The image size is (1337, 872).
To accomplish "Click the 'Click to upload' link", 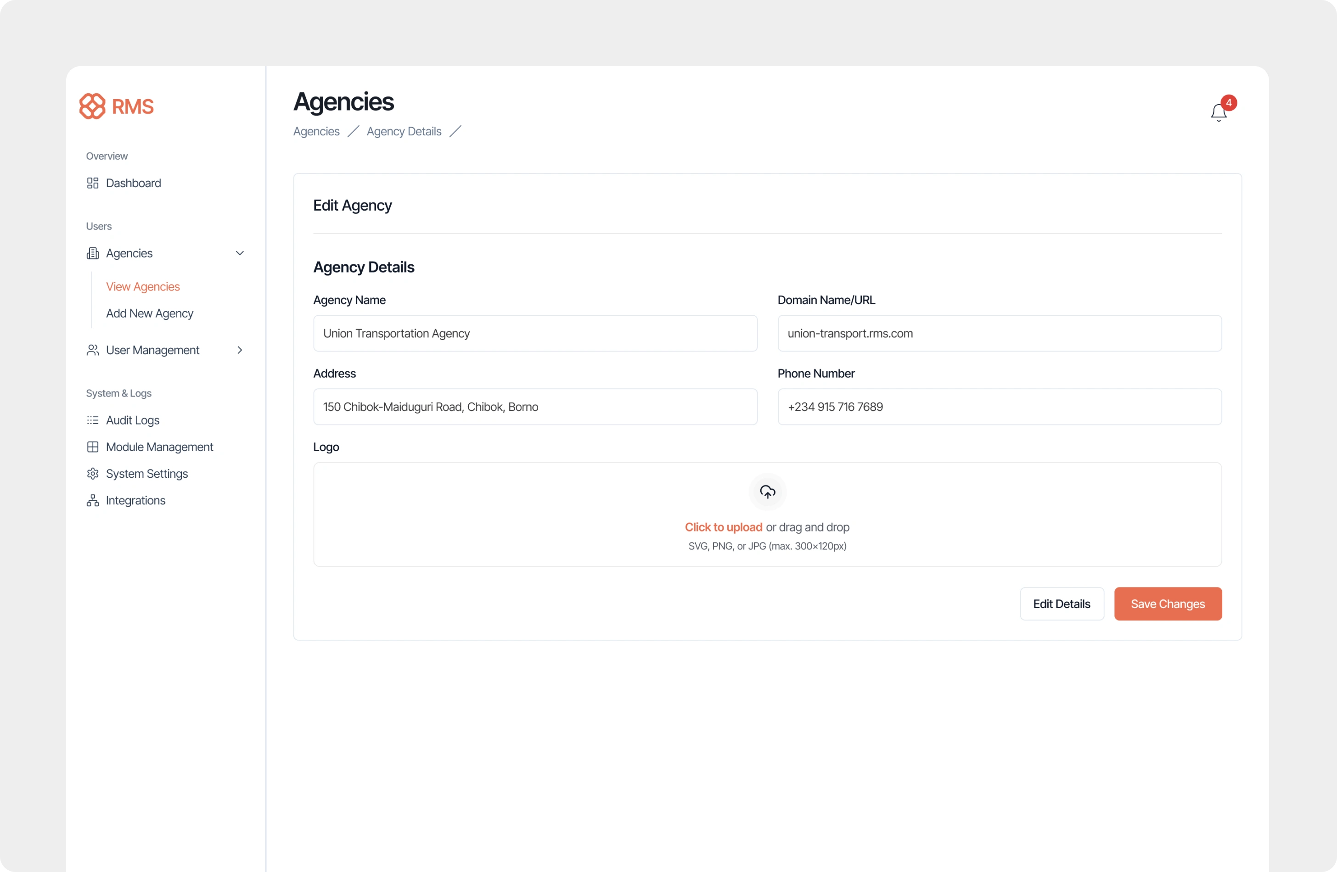I will (723, 527).
